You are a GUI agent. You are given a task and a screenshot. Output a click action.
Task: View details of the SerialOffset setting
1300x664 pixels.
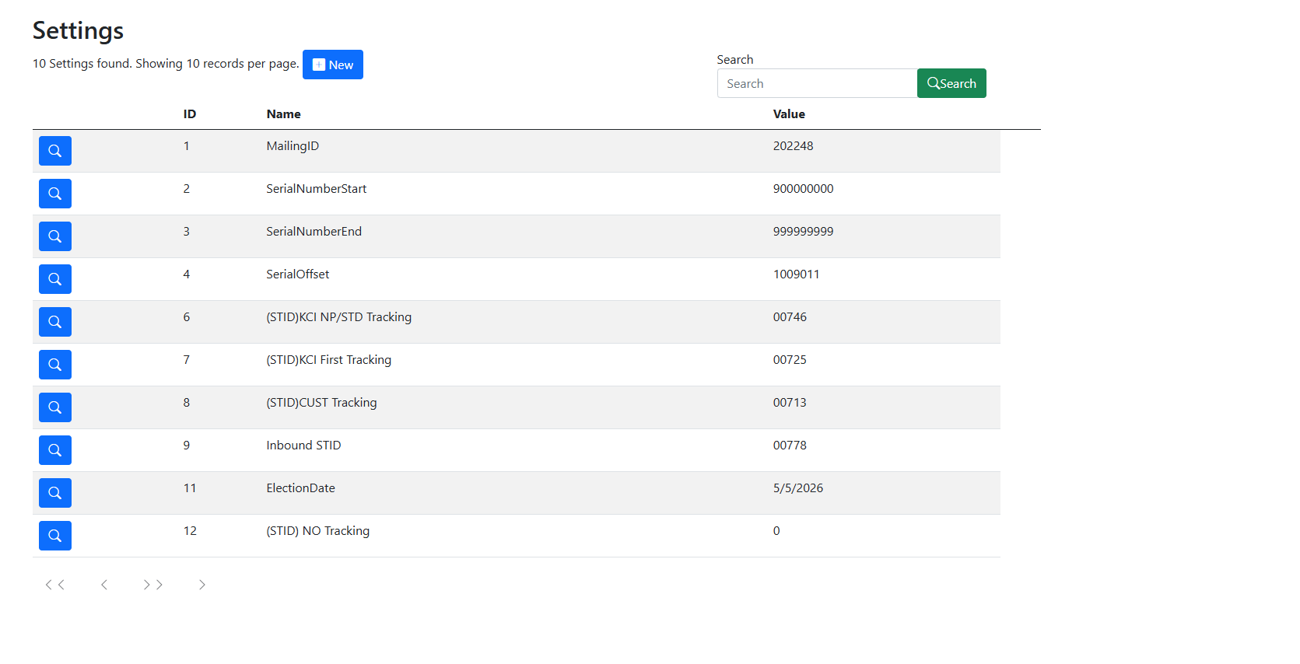tap(54, 279)
